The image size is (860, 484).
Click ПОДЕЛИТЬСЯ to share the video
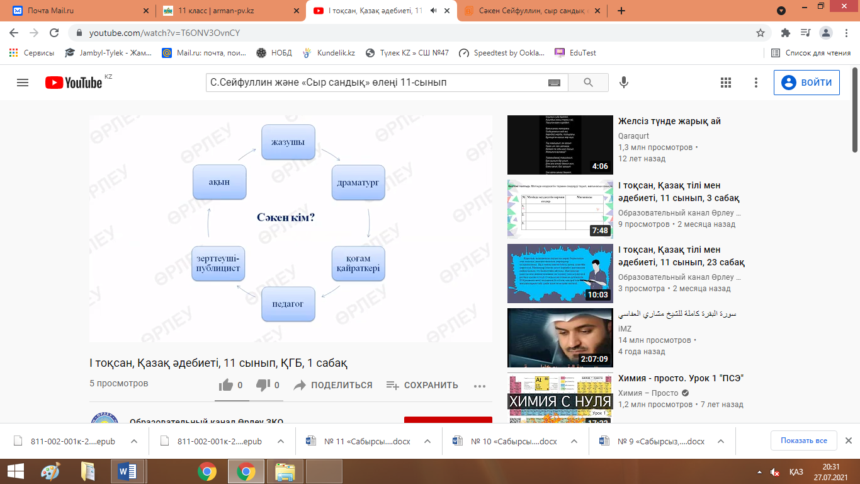point(333,385)
